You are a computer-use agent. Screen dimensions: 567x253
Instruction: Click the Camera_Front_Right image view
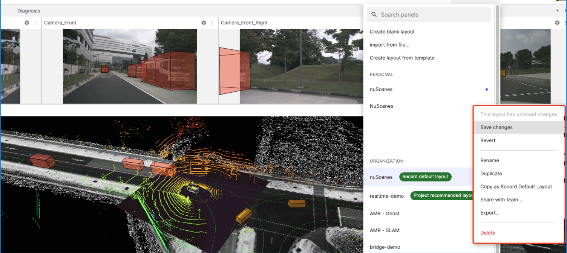coord(291,66)
